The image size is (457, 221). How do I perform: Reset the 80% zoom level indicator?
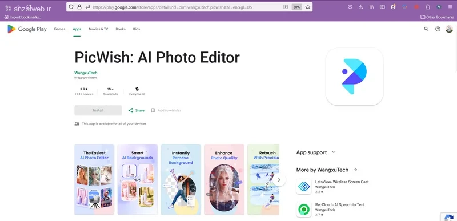pyautogui.click(x=296, y=7)
